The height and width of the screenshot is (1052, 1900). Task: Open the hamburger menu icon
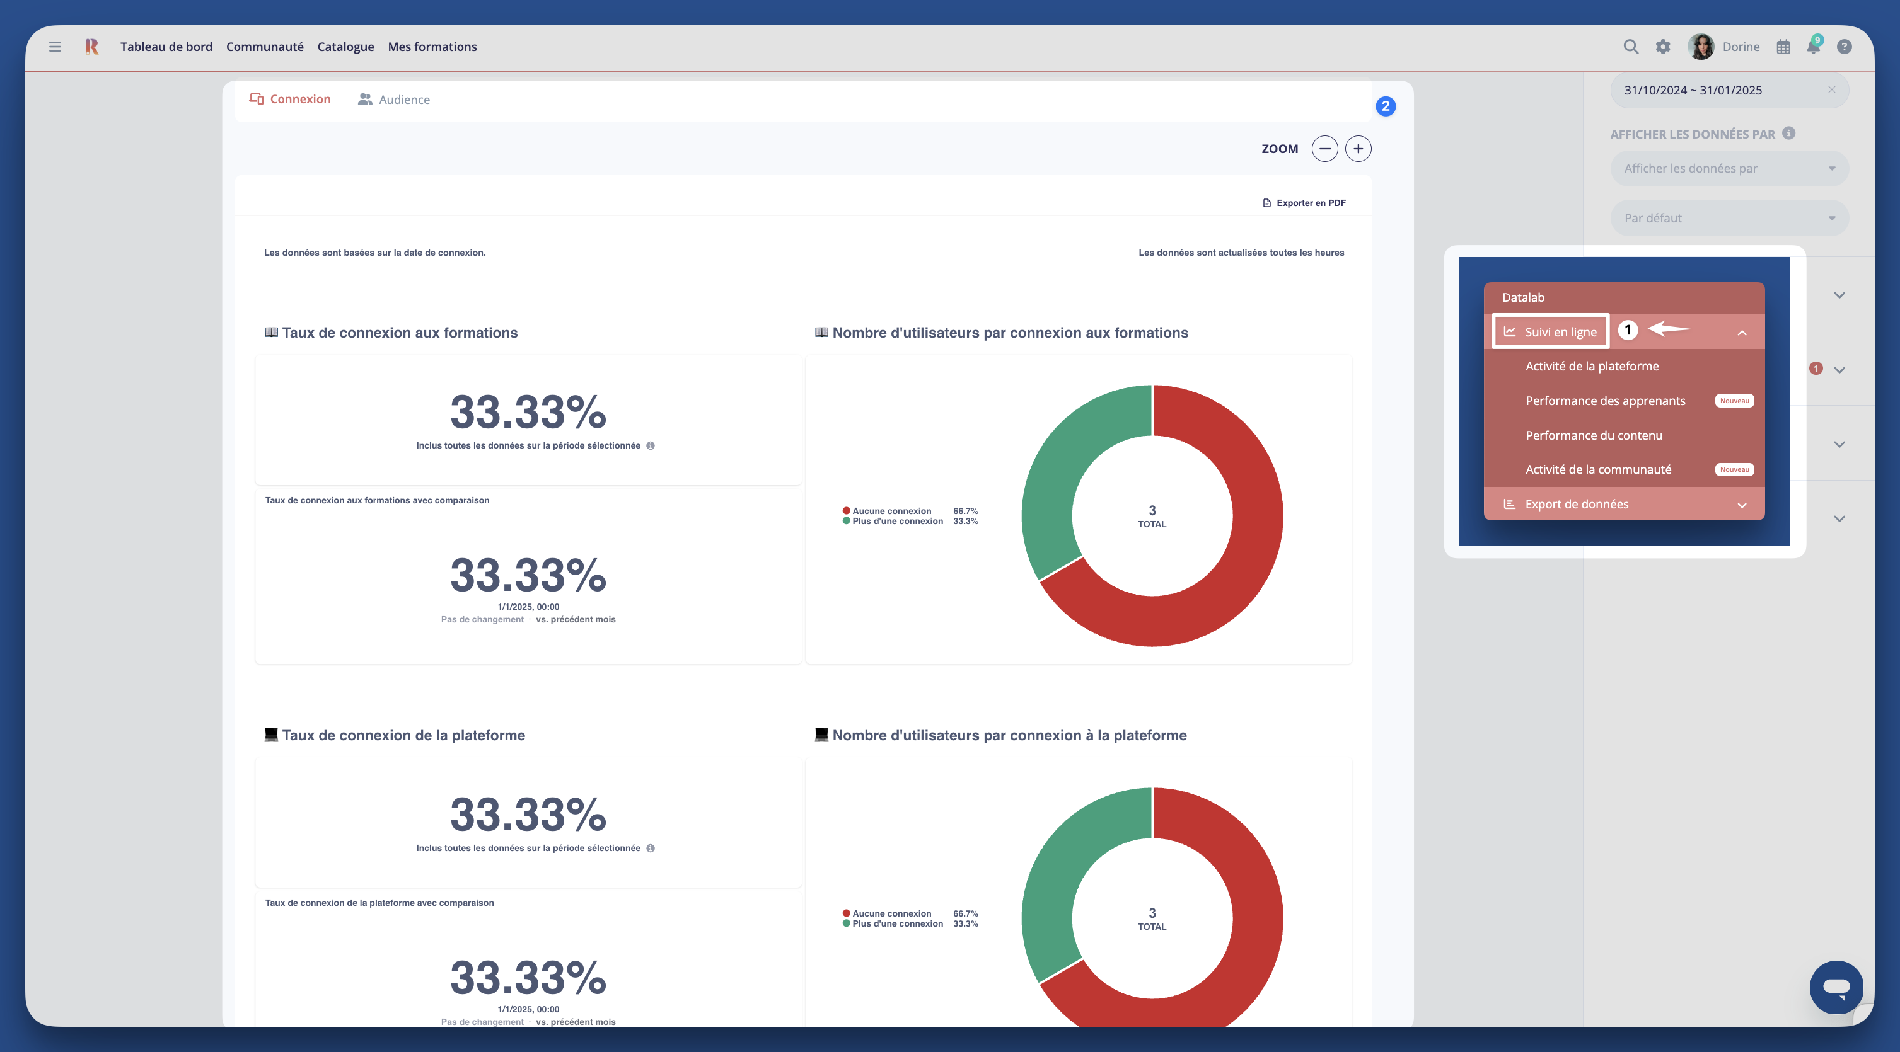55,47
